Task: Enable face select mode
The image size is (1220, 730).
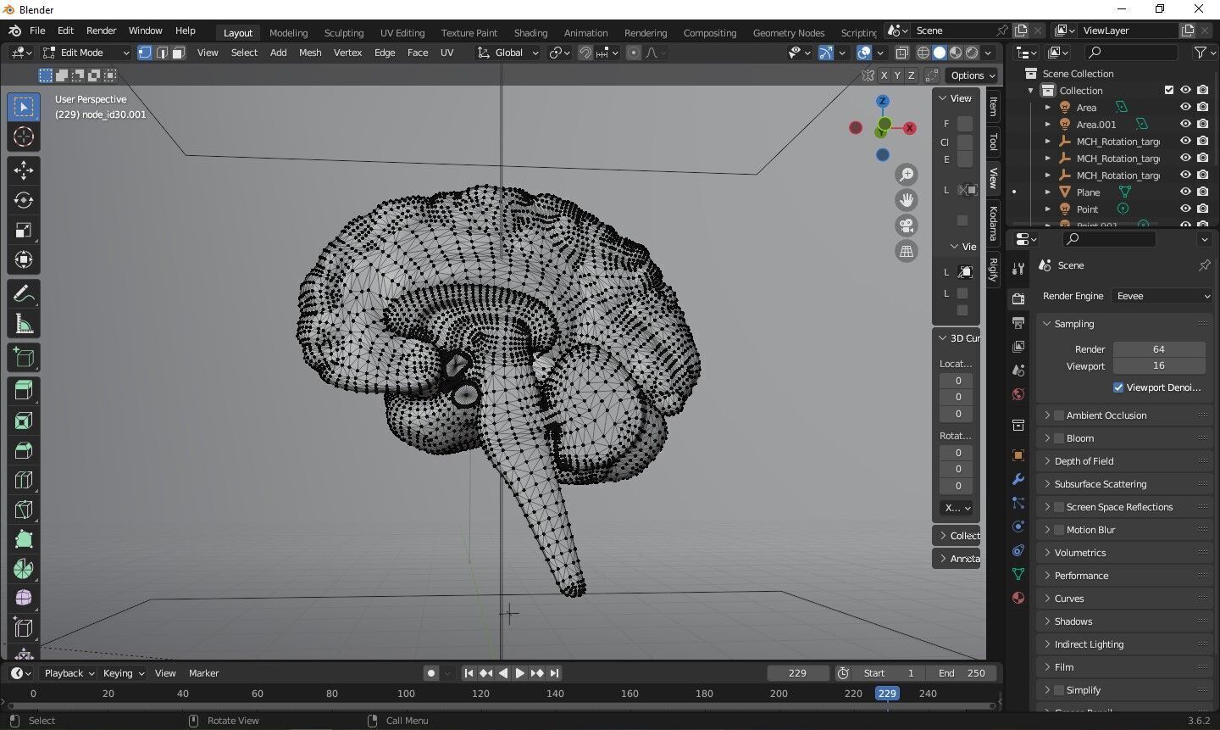Action: click(x=178, y=53)
